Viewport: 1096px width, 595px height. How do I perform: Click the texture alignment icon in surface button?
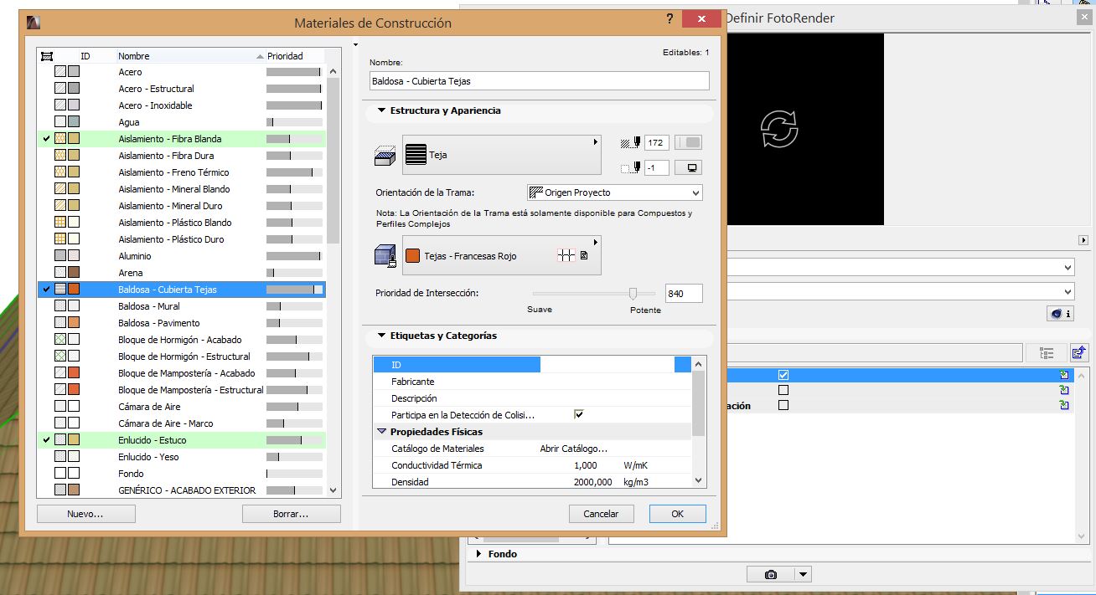(x=566, y=256)
